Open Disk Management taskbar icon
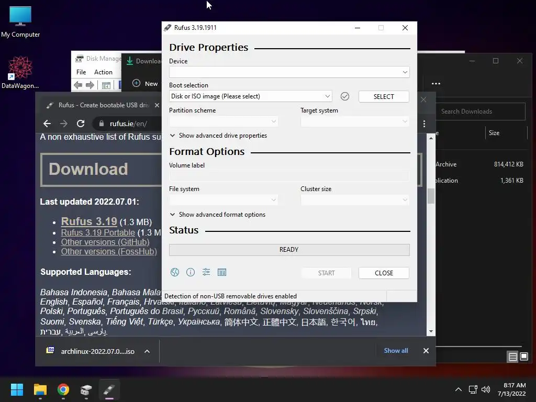Screen dimensions: 536x402 point(86,389)
